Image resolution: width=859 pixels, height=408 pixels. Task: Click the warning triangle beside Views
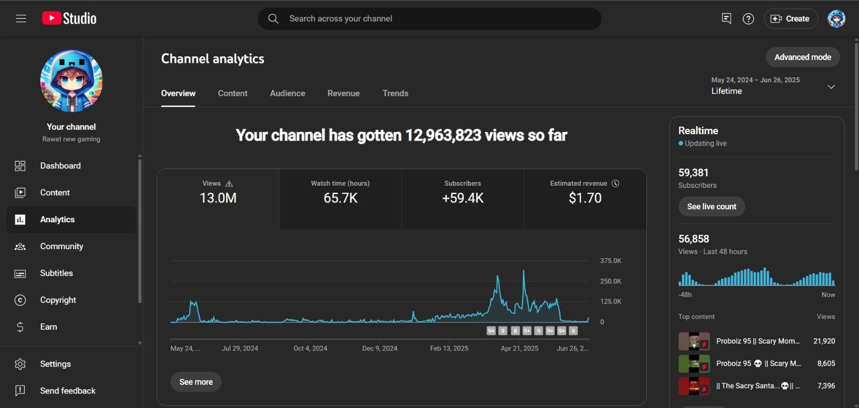tap(229, 184)
